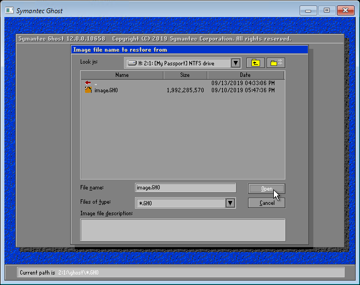
Task: Click the file size 1,992,285,570
Action: tap(185, 90)
